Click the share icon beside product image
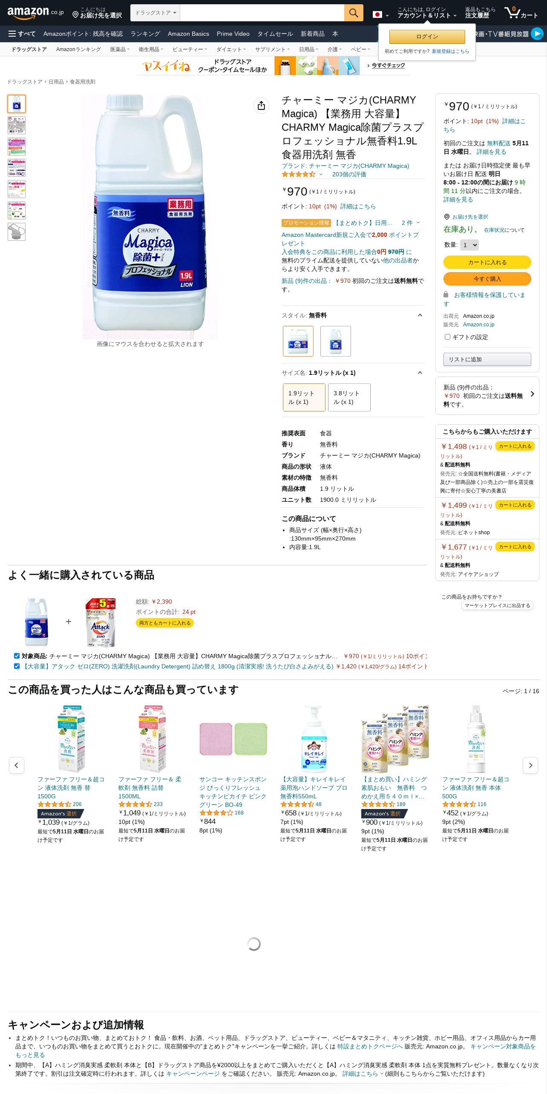 click(261, 106)
